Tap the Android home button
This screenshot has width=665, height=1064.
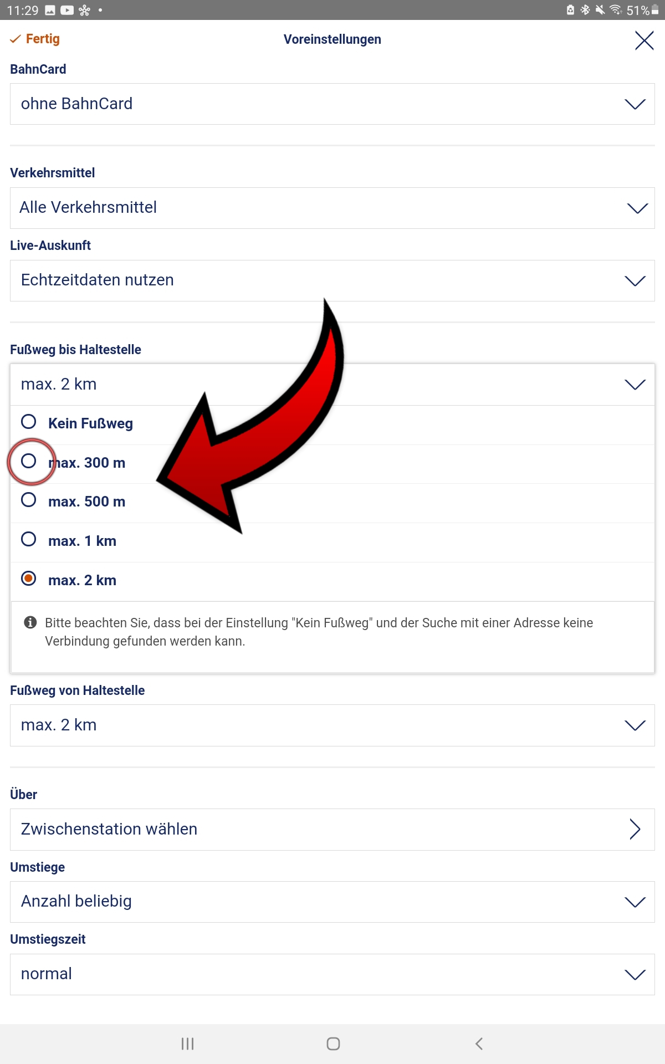click(333, 1043)
